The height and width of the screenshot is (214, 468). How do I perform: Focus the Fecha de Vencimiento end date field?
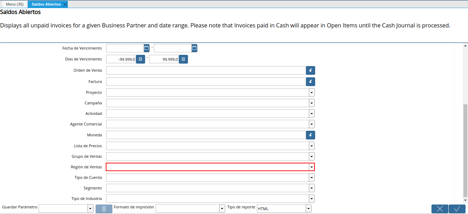tap(173, 48)
